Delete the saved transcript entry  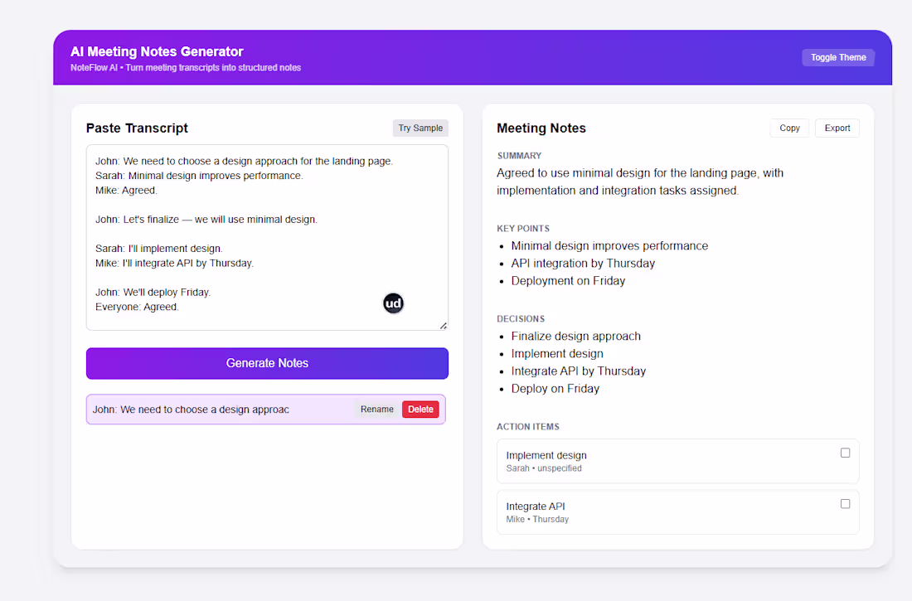pyautogui.click(x=420, y=409)
